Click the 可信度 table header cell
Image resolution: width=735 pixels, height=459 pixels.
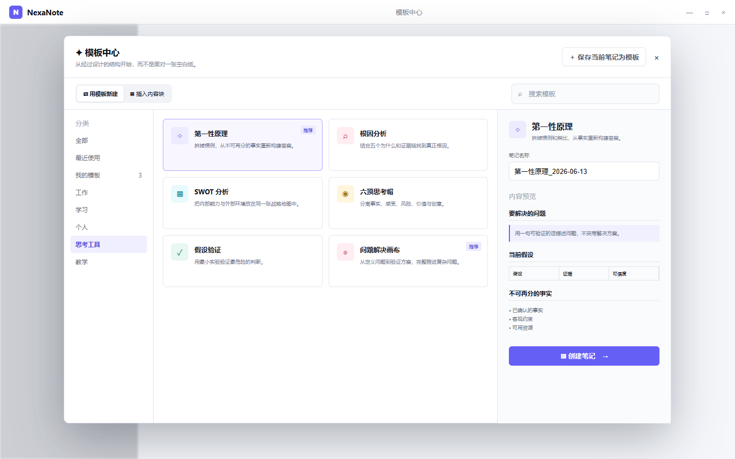point(633,274)
